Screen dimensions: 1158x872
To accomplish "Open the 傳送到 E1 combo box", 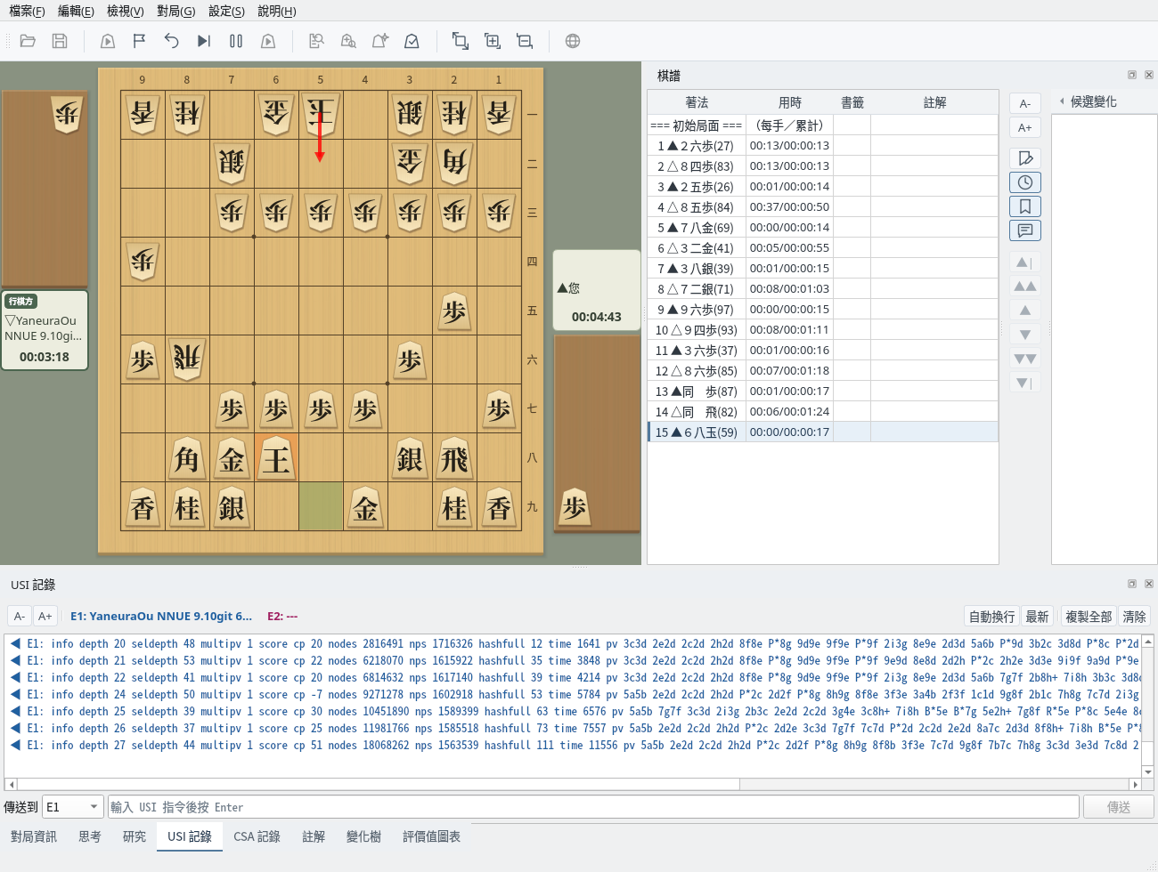I will coord(73,807).
